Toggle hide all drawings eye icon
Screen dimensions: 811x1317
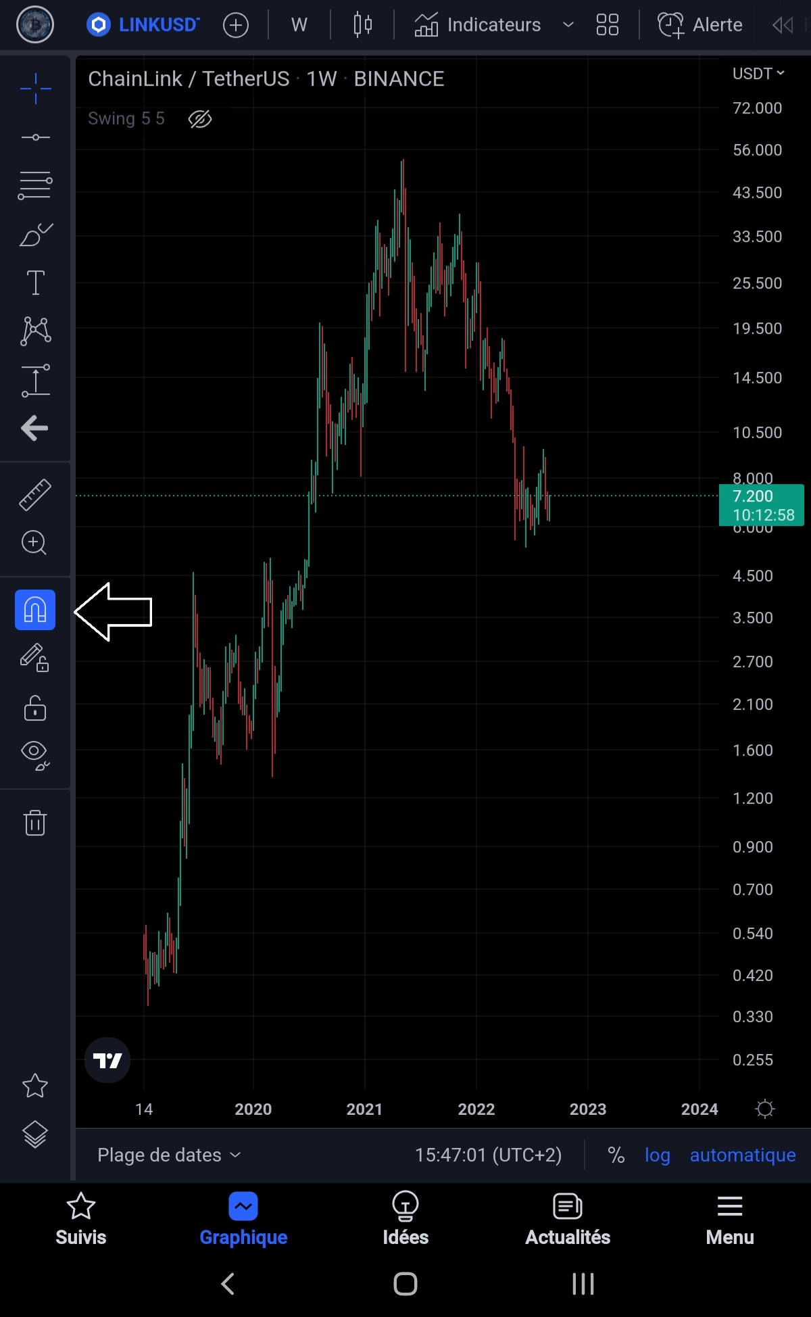pyautogui.click(x=35, y=755)
